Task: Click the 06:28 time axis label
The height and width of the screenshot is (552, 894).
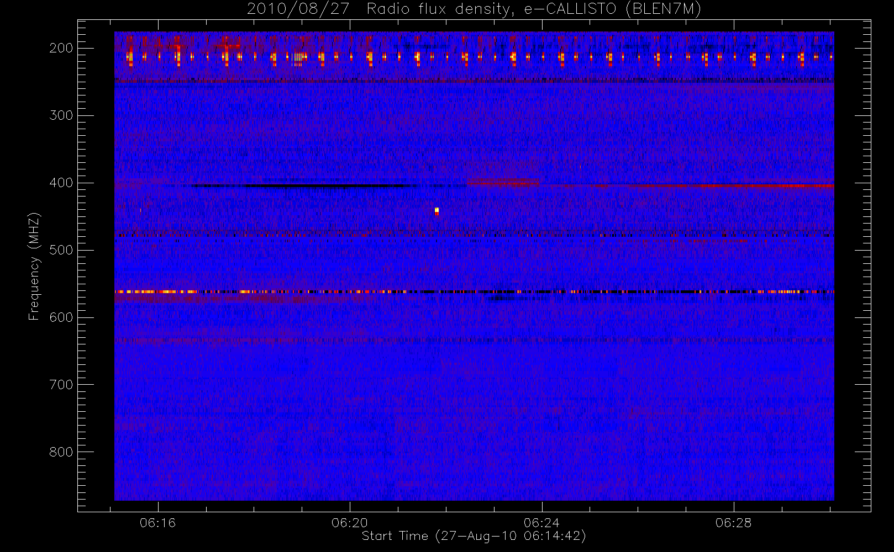Action: (733, 523)
